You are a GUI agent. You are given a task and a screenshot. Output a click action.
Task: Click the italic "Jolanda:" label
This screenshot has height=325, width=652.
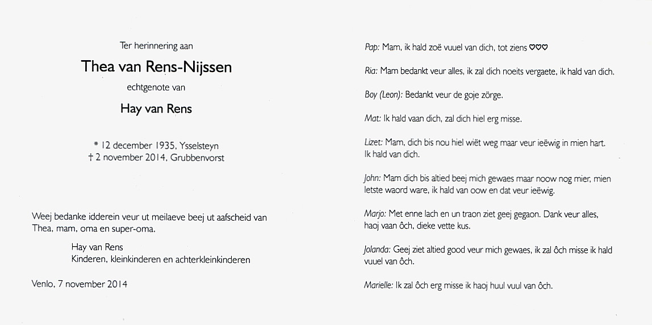(x=377, y=250)
